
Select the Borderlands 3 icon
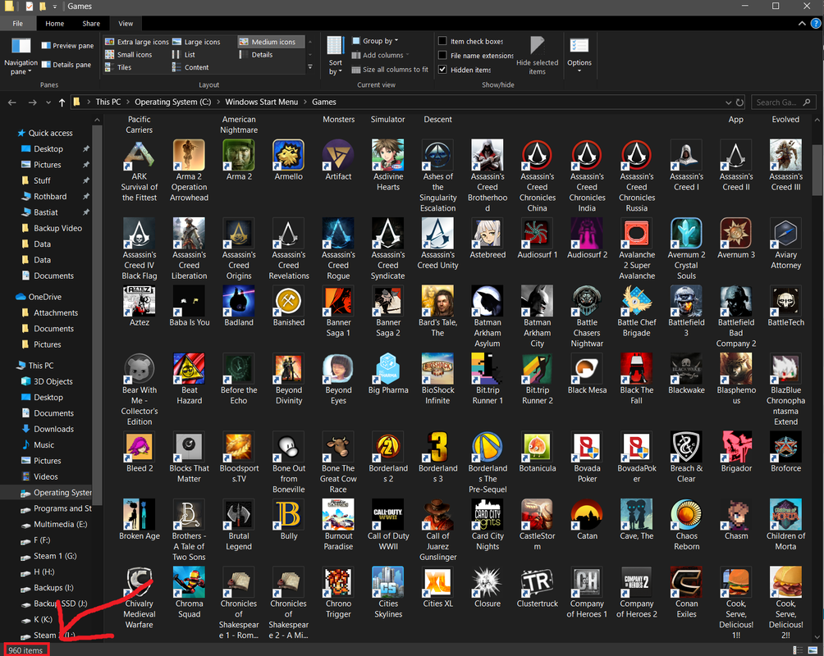(437, 447)
